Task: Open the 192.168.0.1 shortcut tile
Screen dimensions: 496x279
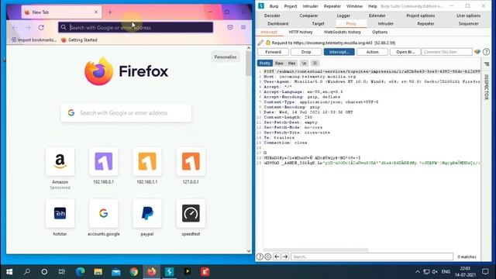Action: [103, 161]
